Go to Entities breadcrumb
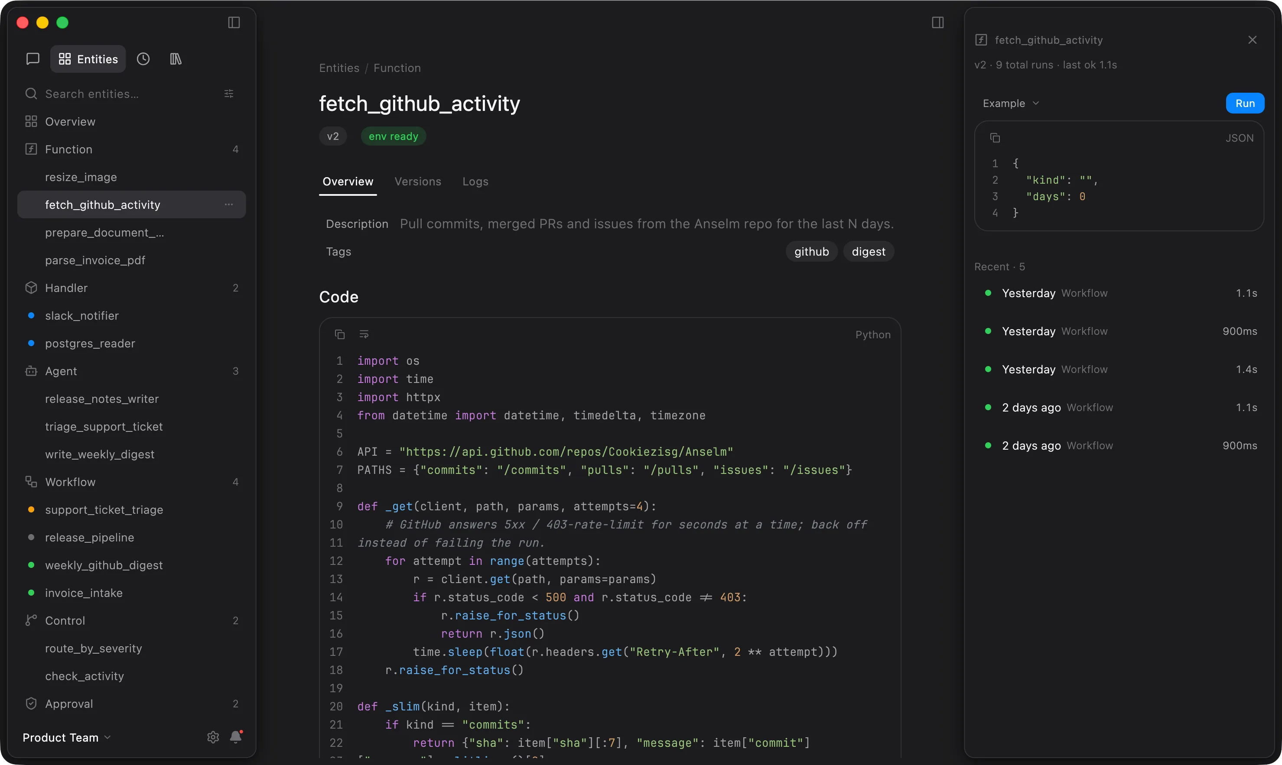Viewport: 1282px width, 765px height. point(339,68)
